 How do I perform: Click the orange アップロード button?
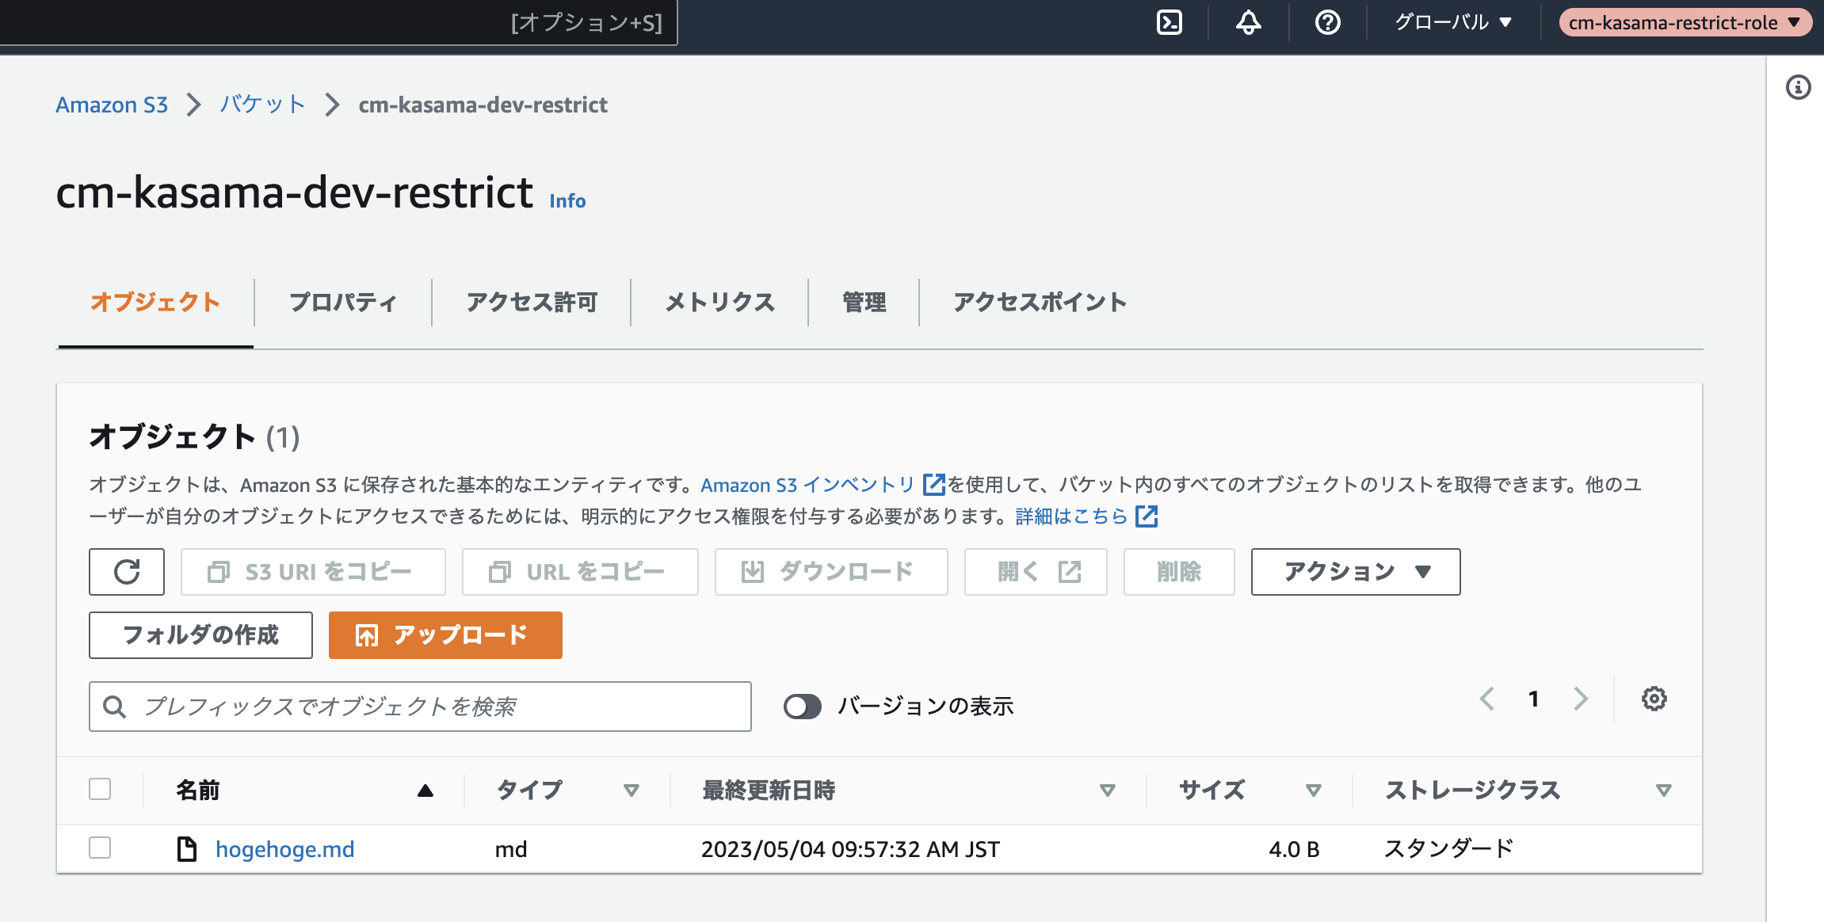coord(445,635)
